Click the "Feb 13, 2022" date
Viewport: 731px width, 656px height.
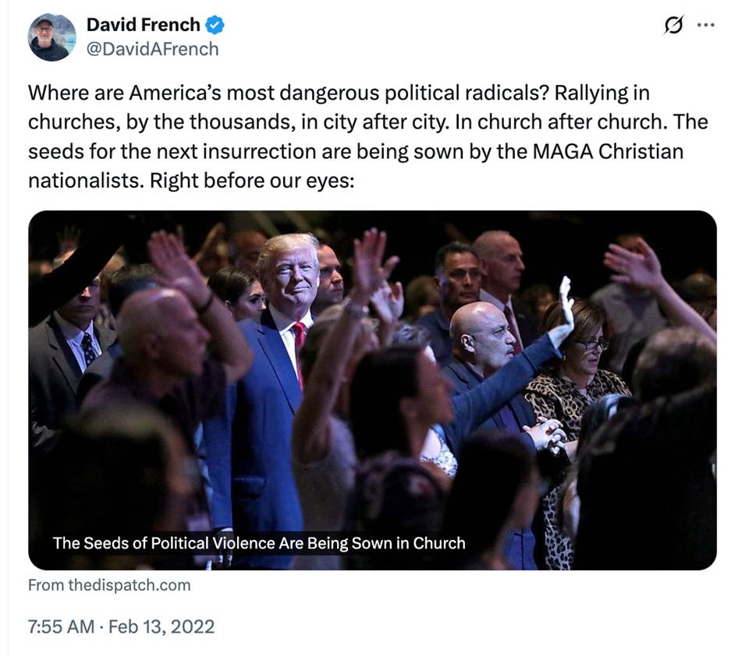click(161, 626)
